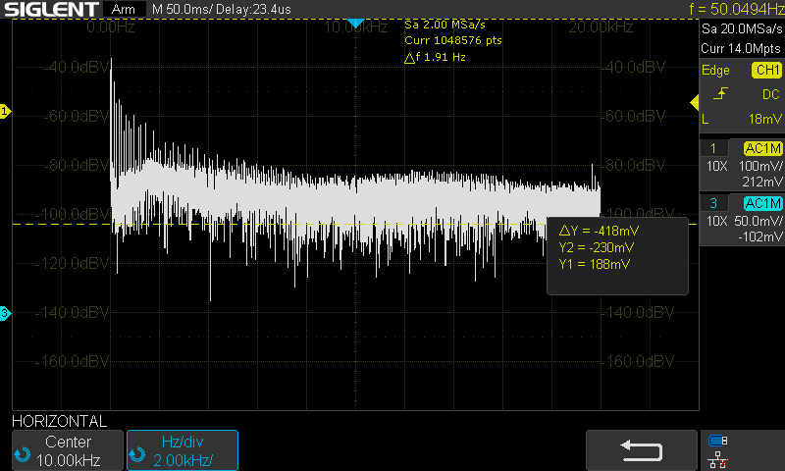Image resolution: width=785 pixels, height=471 pixels.
Task: Click the Curr 1048576 pts FFT readout
Action: 453,40
